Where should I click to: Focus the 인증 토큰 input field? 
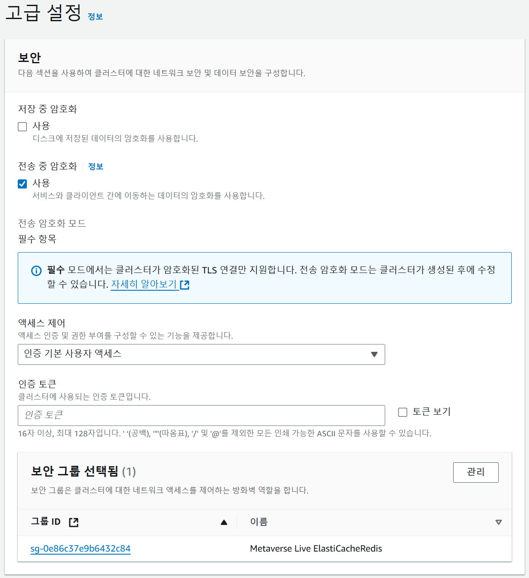[201, 416]
